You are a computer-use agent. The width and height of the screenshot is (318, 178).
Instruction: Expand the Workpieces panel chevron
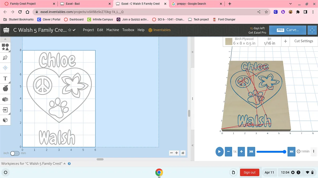(x=64, y=164)
